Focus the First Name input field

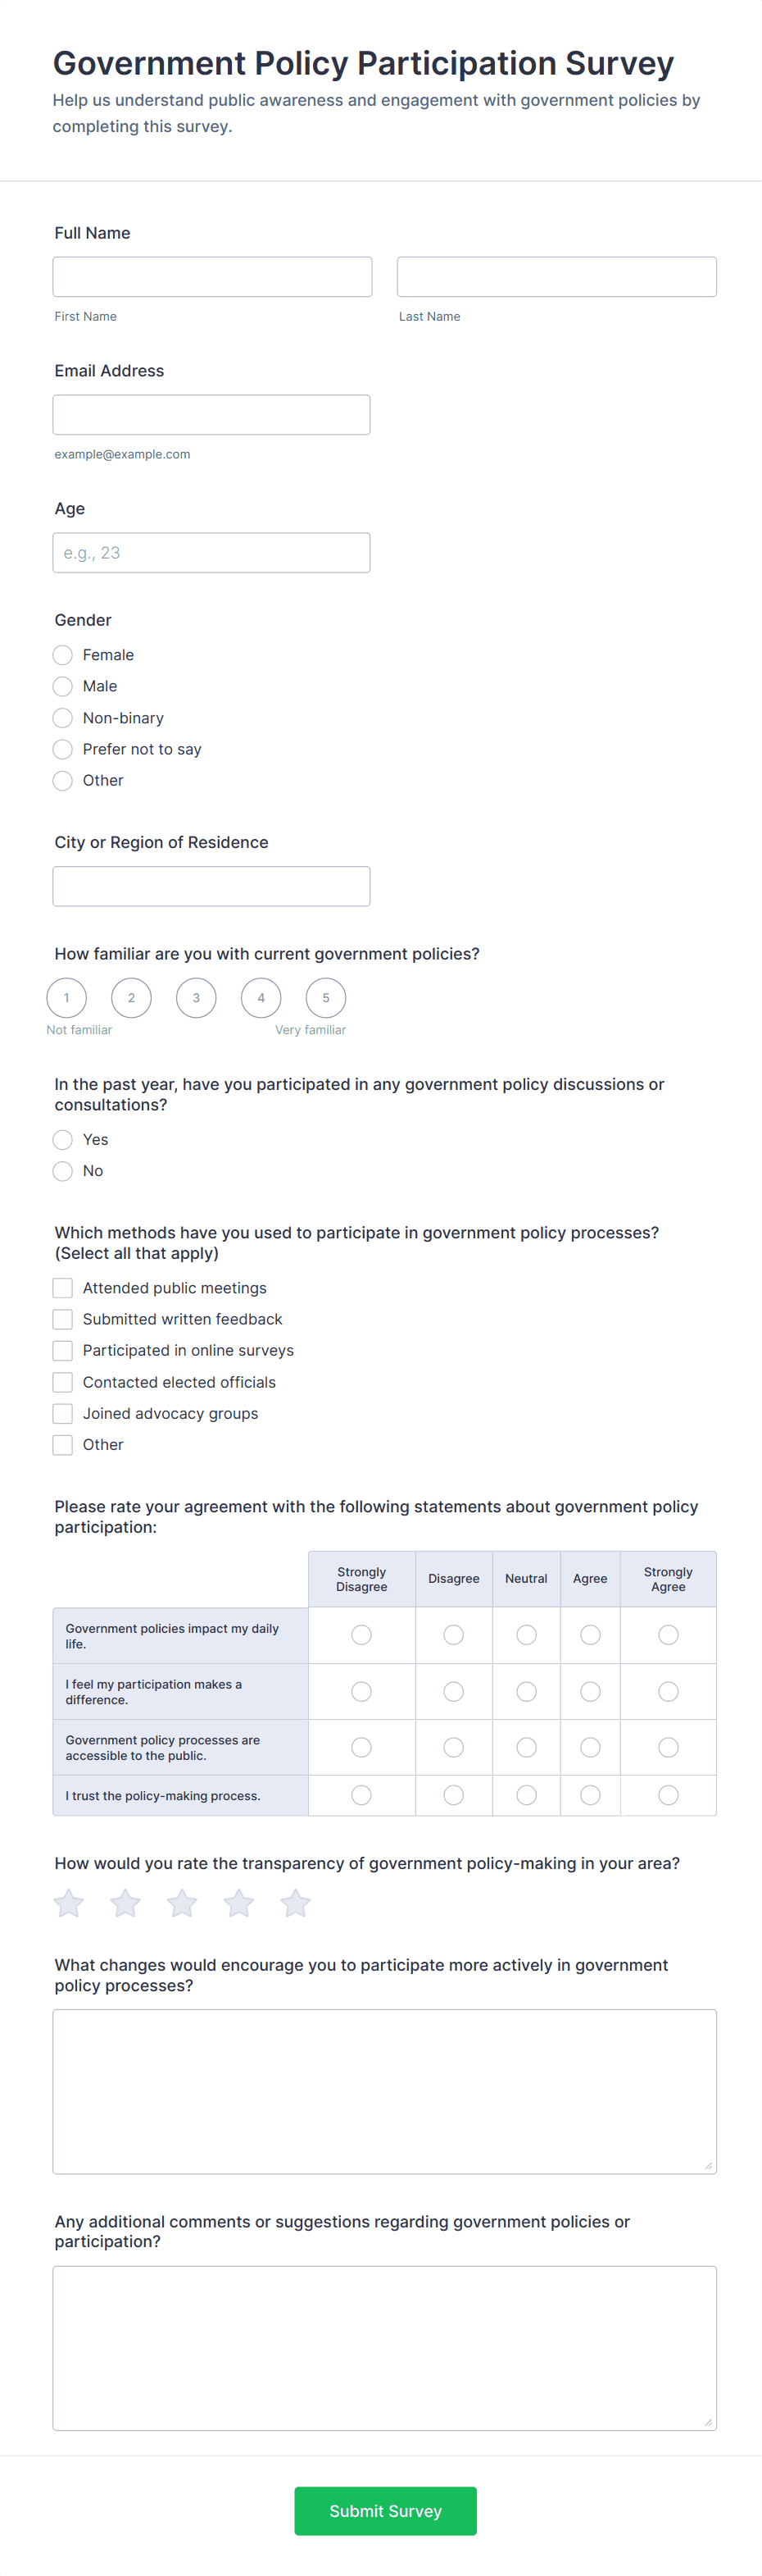click(x=213, y=277)
